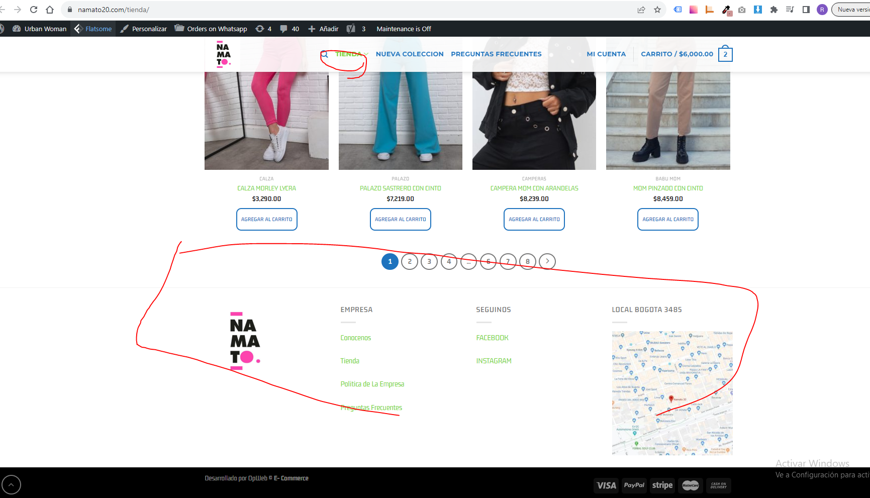
Task: Open Personalizar in the admin bar
Action: [144, 29]
